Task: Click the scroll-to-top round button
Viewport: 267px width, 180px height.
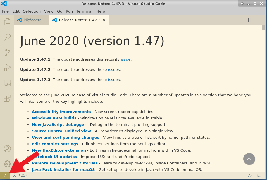Action: [249, 159]
